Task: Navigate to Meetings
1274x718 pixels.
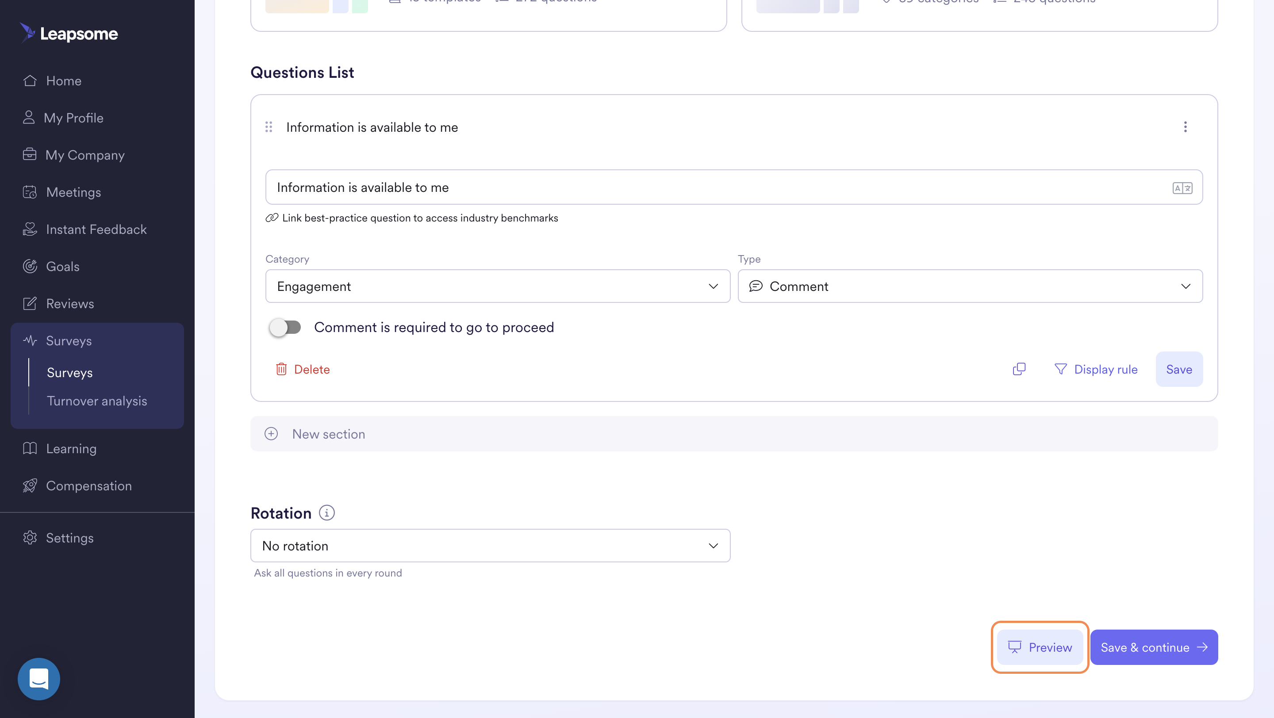Action: (x=73, y=192)
